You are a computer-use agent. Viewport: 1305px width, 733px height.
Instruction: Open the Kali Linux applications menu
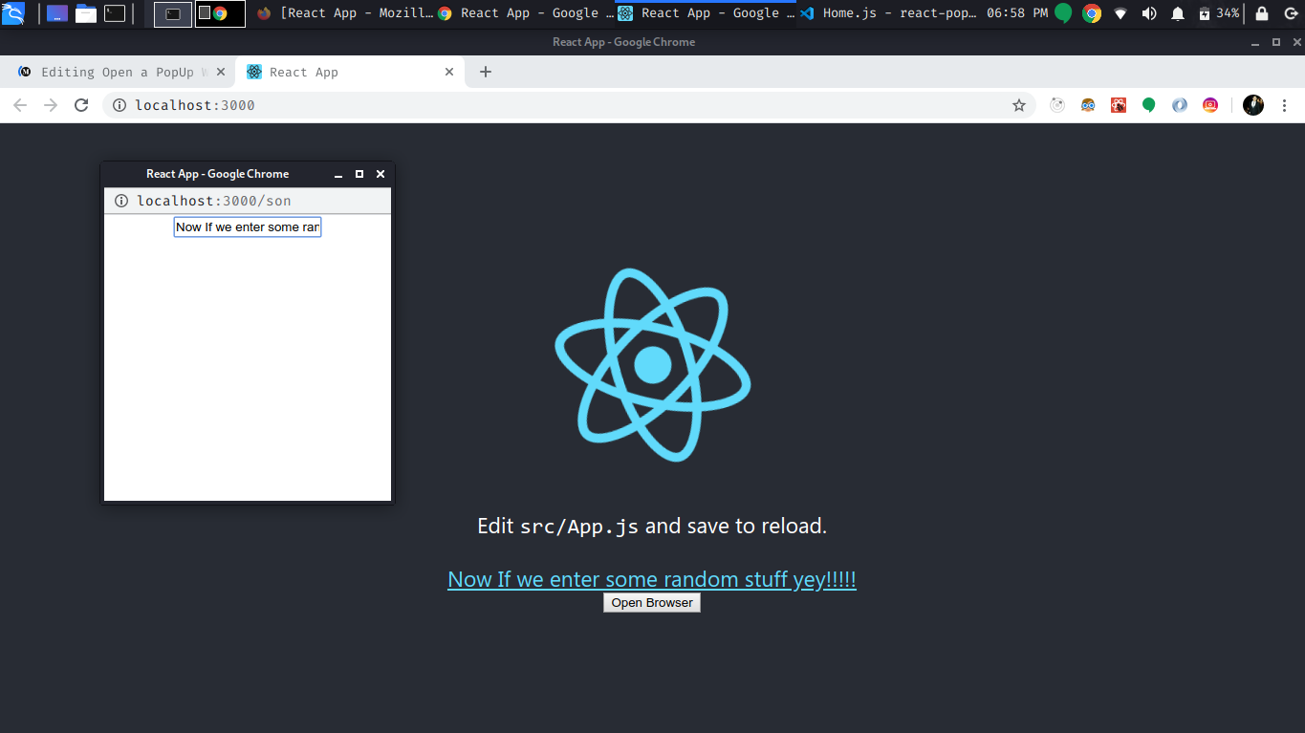(12, 13)
